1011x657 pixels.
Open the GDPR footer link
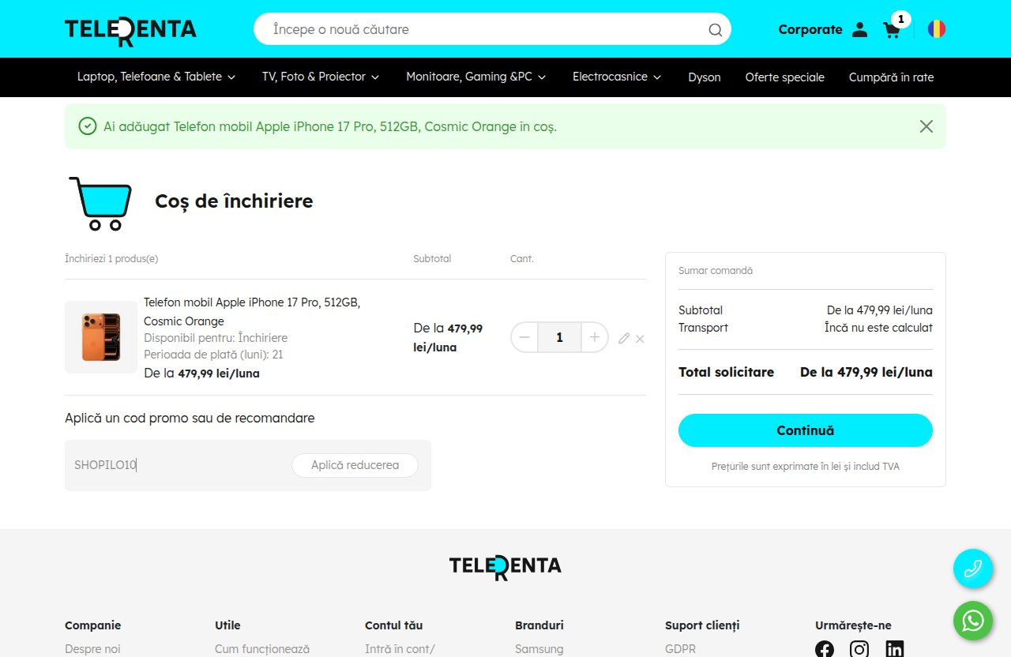point(681,649)
